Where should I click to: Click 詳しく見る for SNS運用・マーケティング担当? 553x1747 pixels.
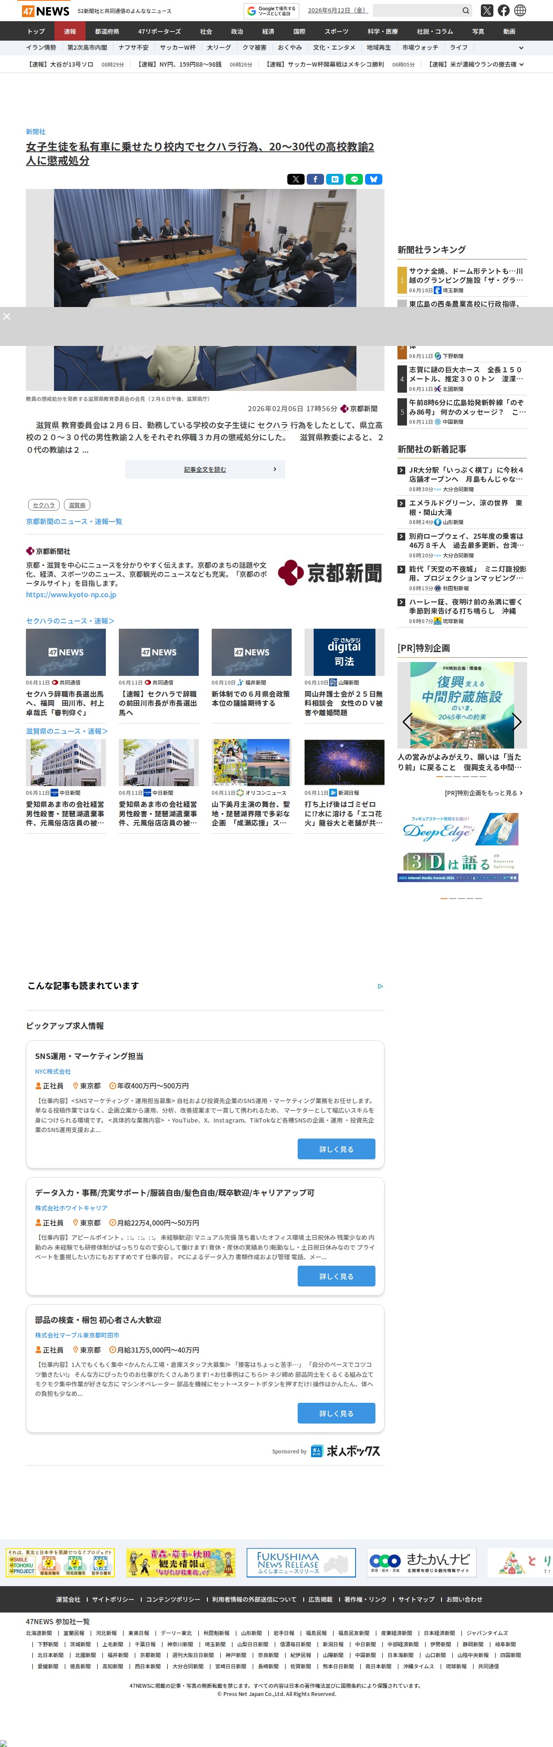(336, 1149)
